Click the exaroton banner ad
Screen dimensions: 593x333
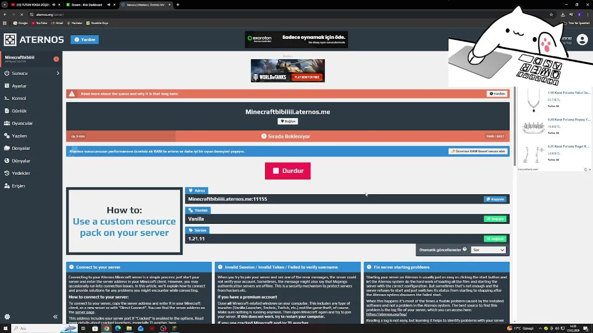coord(296,39)
